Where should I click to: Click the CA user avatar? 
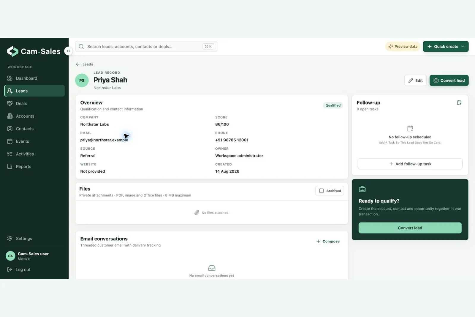point(10,256)
